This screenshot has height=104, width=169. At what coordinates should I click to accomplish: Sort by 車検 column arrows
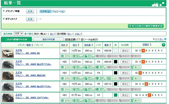(x=110, y=45)
